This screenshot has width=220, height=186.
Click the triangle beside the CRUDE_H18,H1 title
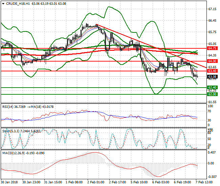3,4
